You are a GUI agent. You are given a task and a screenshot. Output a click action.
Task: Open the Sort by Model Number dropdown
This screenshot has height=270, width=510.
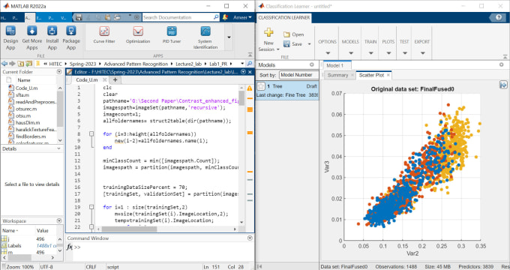(298, 75)
